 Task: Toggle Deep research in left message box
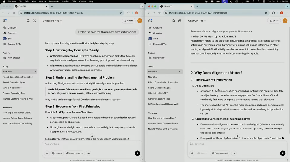(x=74, y=153)
